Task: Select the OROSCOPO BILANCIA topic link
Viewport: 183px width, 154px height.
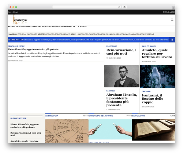Action: [x=106, y=34]
